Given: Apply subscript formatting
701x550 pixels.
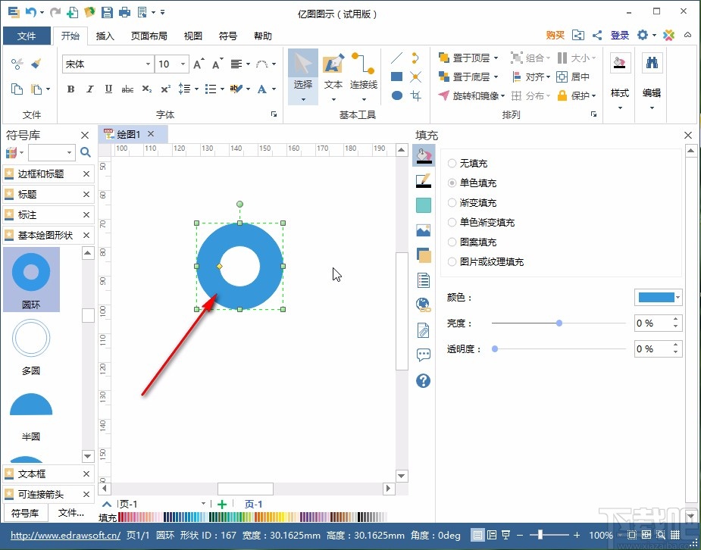Looking at the screenshot, I should (146, 89).
